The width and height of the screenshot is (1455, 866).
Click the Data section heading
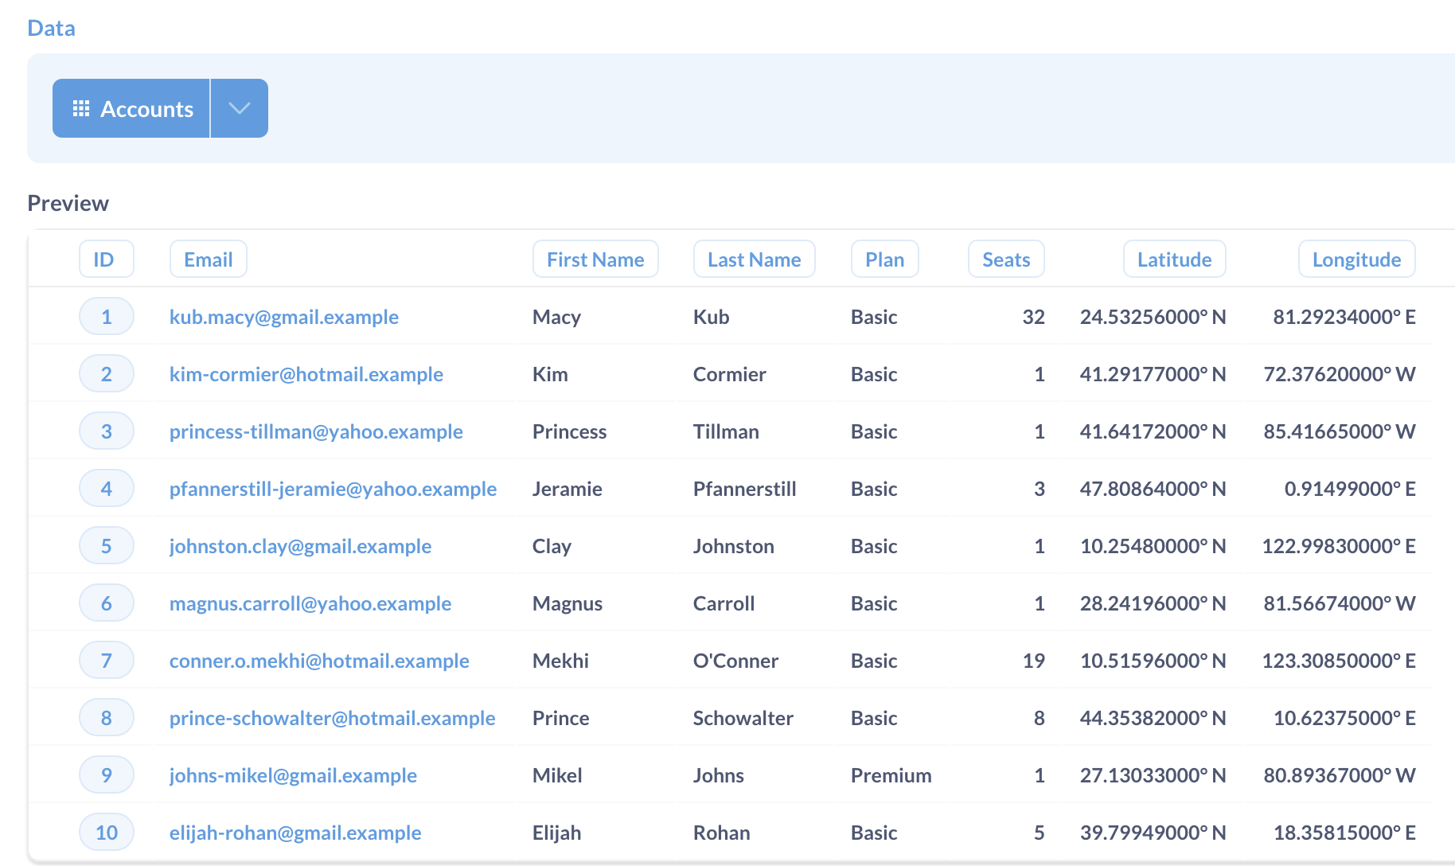pyautogui.click(x=51, y=28)
